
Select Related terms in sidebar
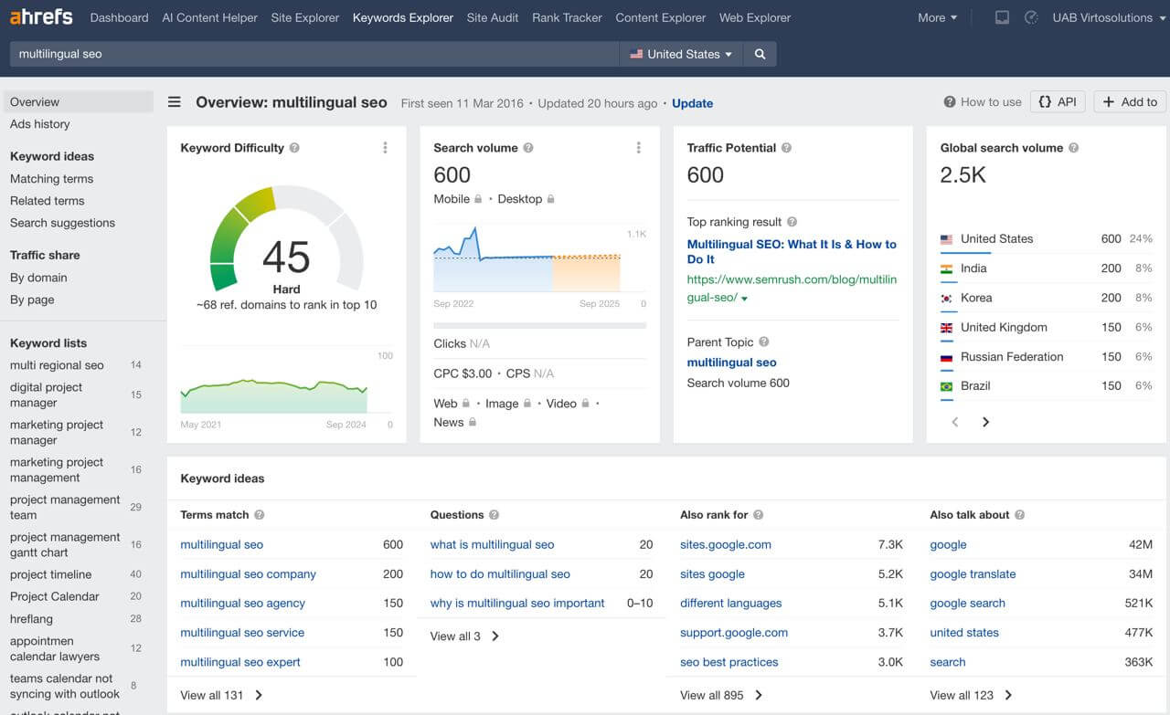(47, 201)
